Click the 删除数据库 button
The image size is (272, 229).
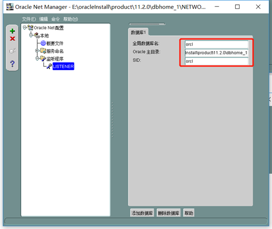coord(169,213)
